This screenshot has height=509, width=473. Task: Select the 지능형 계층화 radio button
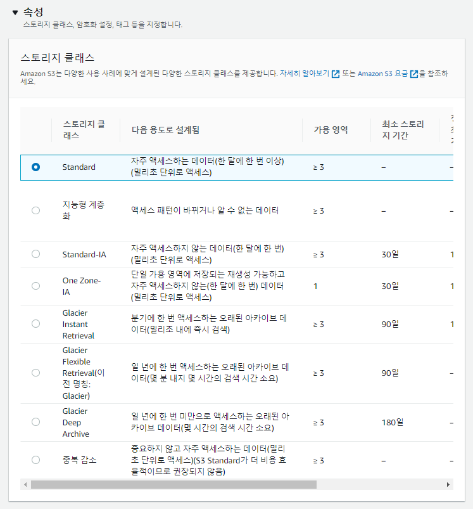click(35, 210)
